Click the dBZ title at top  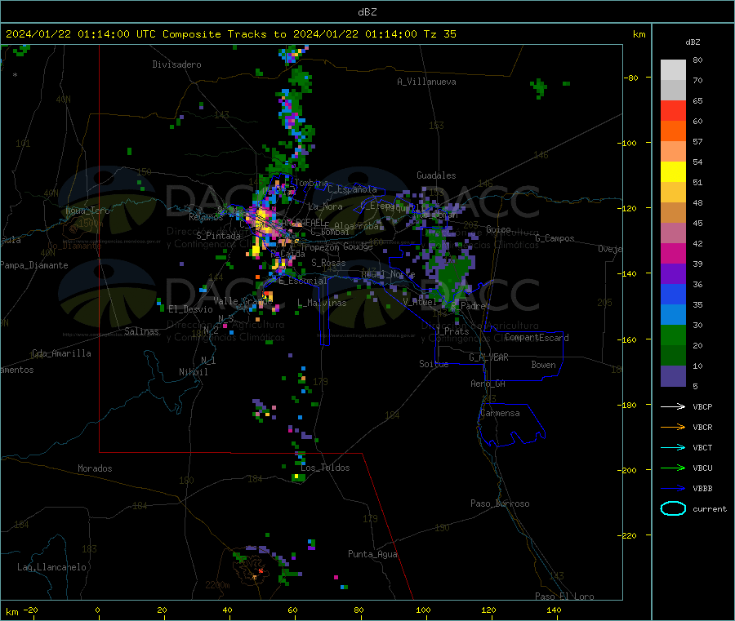pos(367,12)
